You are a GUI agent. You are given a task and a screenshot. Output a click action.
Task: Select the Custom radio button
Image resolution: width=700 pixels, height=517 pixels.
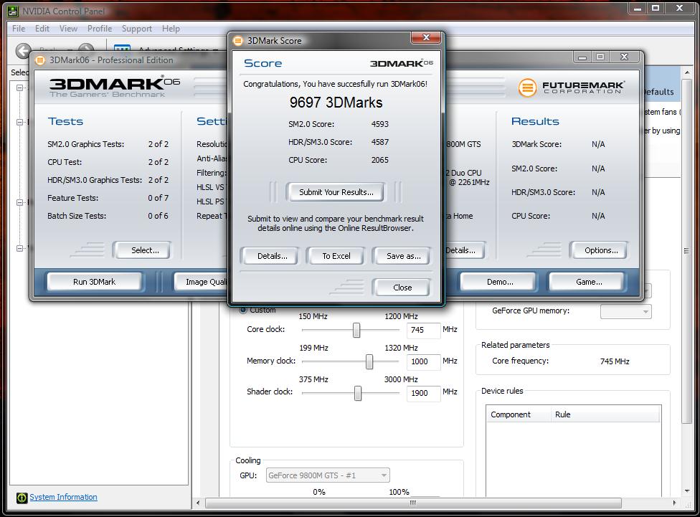coord(243,310)
